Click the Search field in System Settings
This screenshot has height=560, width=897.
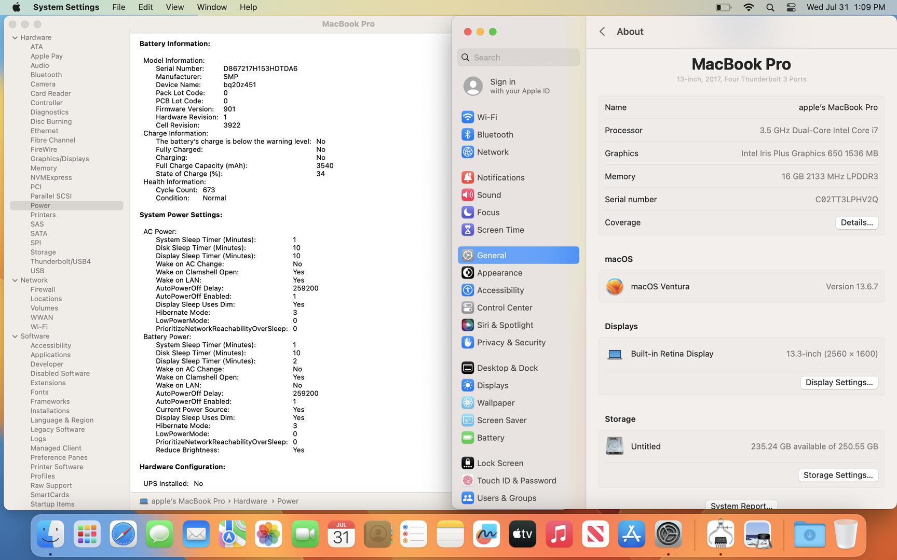coord(518,58)
